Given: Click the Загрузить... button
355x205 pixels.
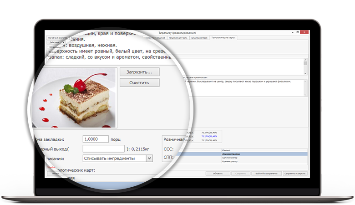Looking at the screenshot, I should pyautogui.click(x=139, y=72).
